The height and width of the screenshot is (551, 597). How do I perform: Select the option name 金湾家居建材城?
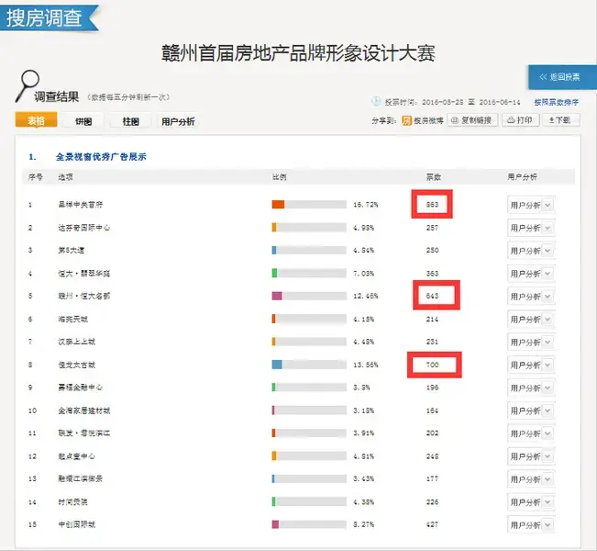83,410
